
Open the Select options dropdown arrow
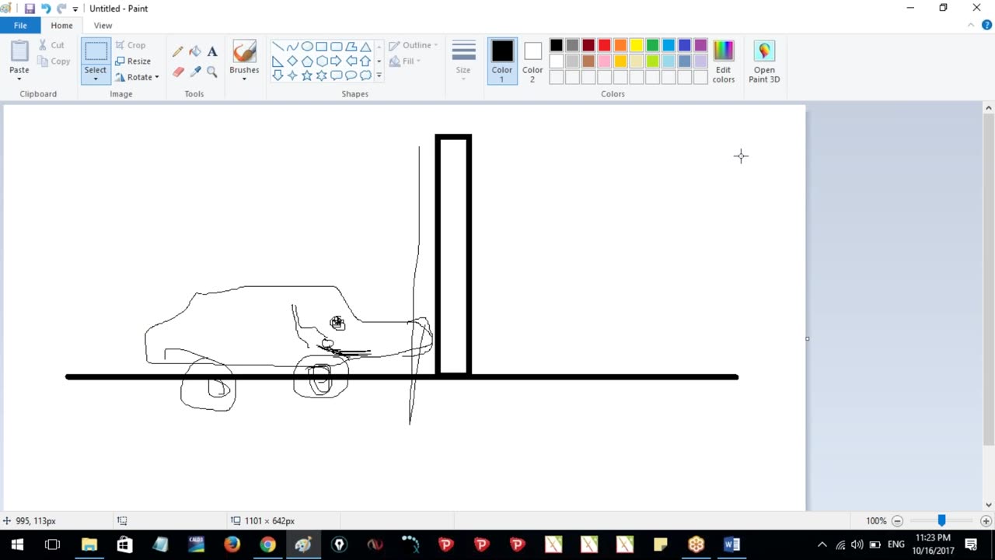pos(96,79)
